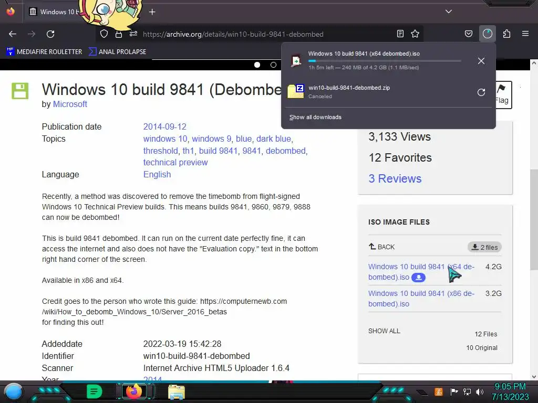The image size is (538, 403).
Task: Toggle reader view icon
Action: (x=400, y=34)
